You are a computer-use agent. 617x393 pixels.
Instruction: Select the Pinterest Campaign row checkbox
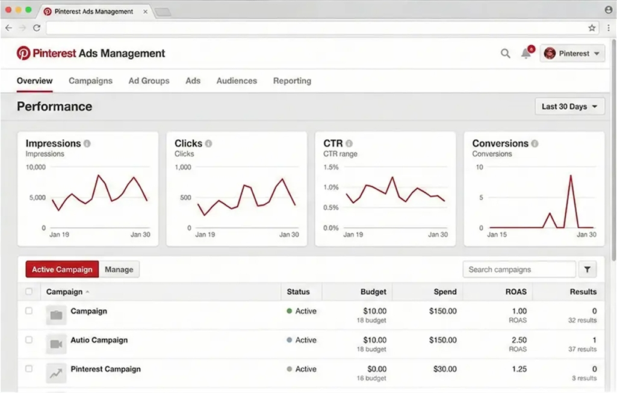pyautogui.click(x=29, y=369)
